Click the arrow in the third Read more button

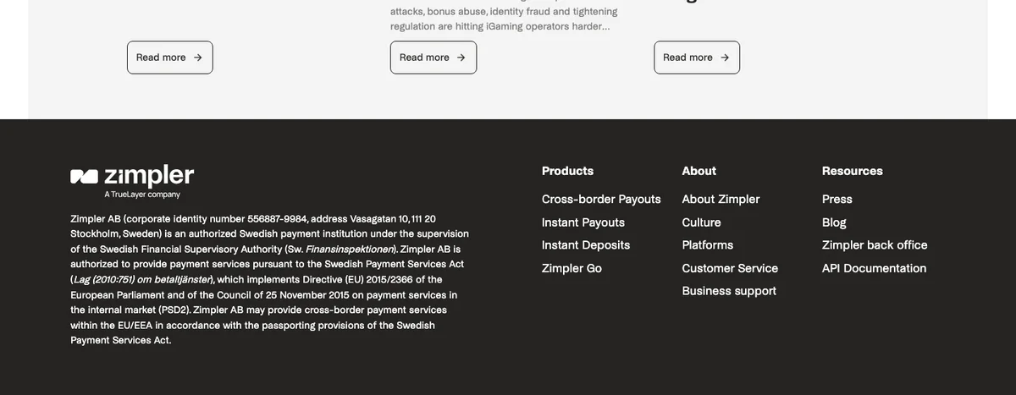click(x=725, y=58)
